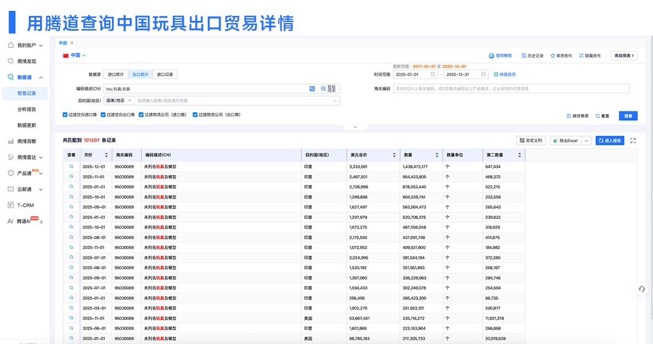
Task: Click the blue 搜索 search button
Action: [x=627, y=116]
